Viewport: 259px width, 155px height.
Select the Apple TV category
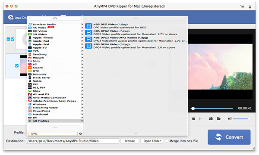pos(56,48)
